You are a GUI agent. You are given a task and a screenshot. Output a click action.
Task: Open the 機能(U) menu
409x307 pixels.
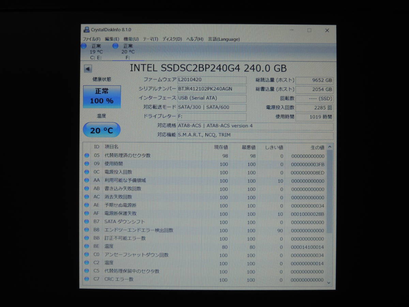[131, 39]
